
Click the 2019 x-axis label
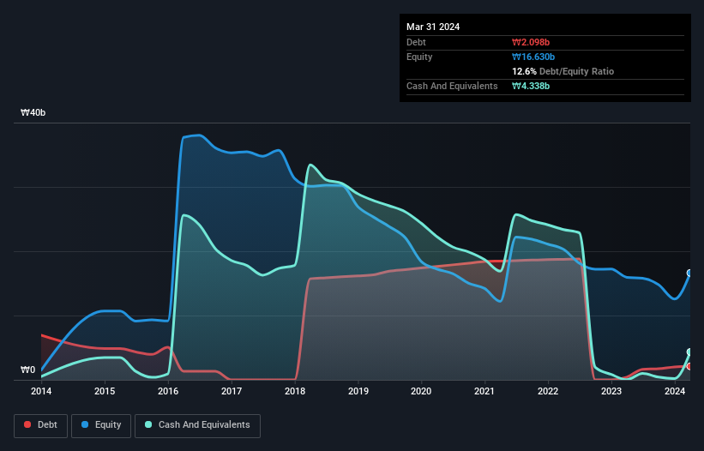[358, 391]
